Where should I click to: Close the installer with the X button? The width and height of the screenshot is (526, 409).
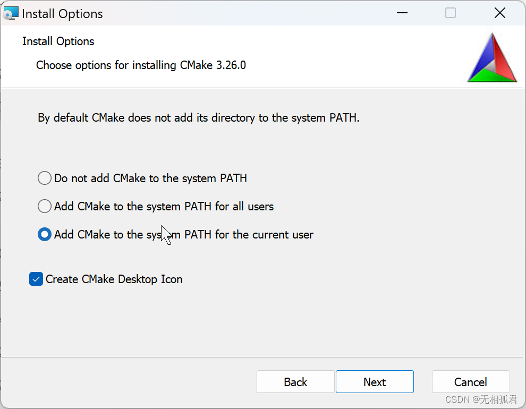[x=499, y=13]
